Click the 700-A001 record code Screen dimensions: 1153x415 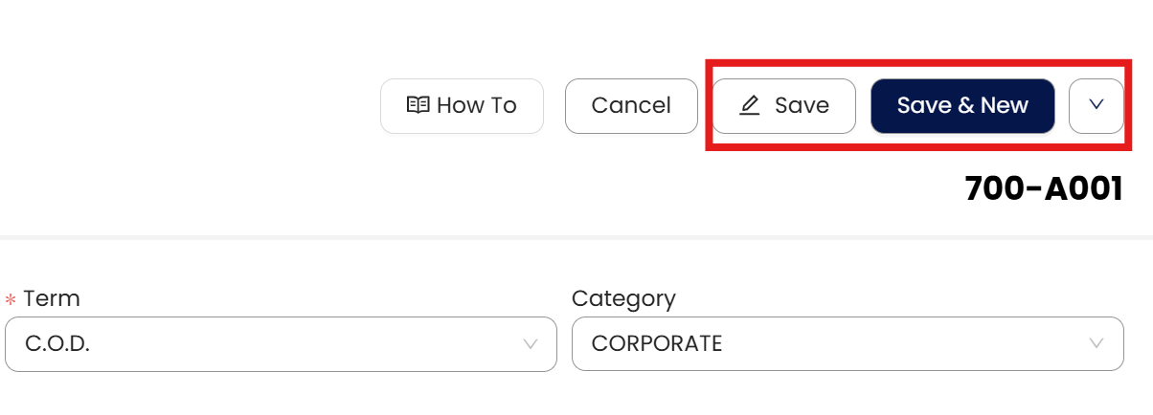click(x=1043, y=189)
